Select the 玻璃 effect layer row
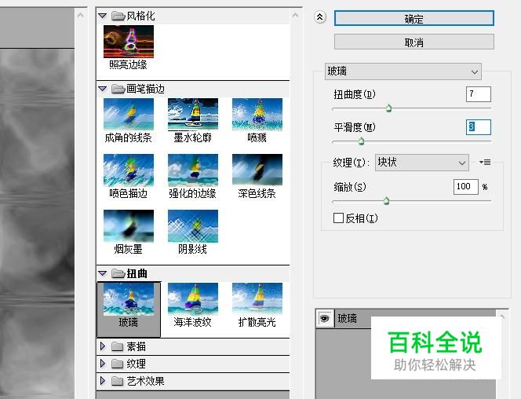521x399 pixels. tap(406, 319)
